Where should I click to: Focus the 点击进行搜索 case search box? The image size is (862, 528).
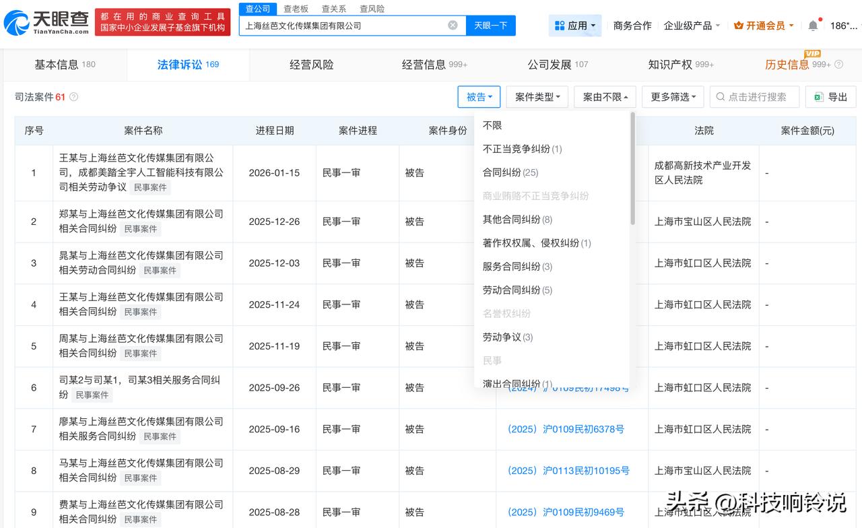tap(754, 97)
